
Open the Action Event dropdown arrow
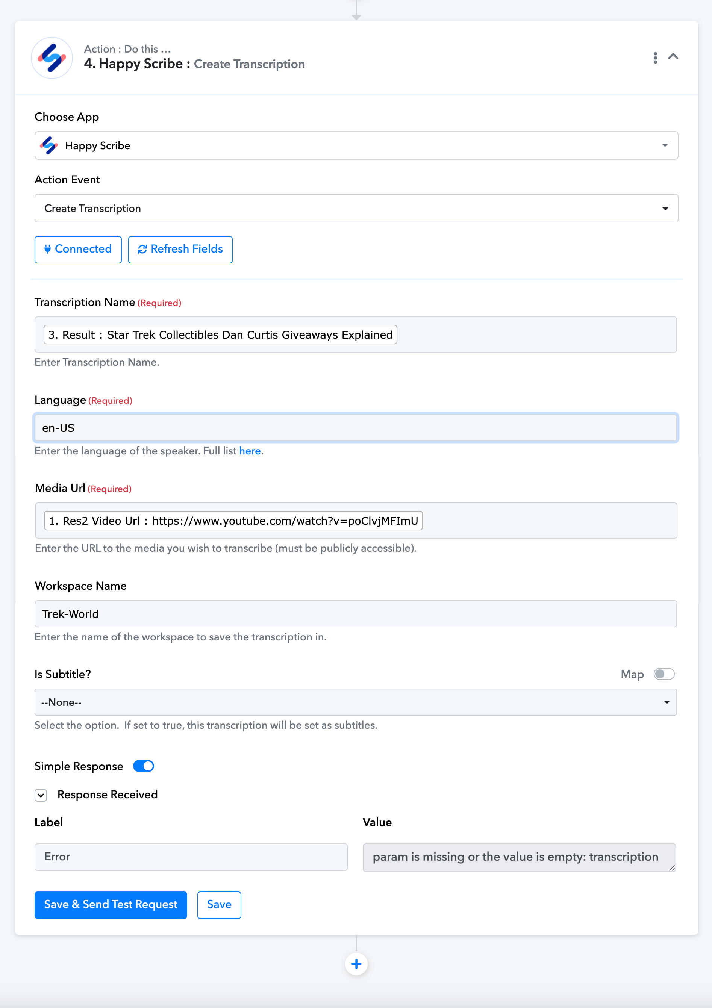tap(665, 209)
